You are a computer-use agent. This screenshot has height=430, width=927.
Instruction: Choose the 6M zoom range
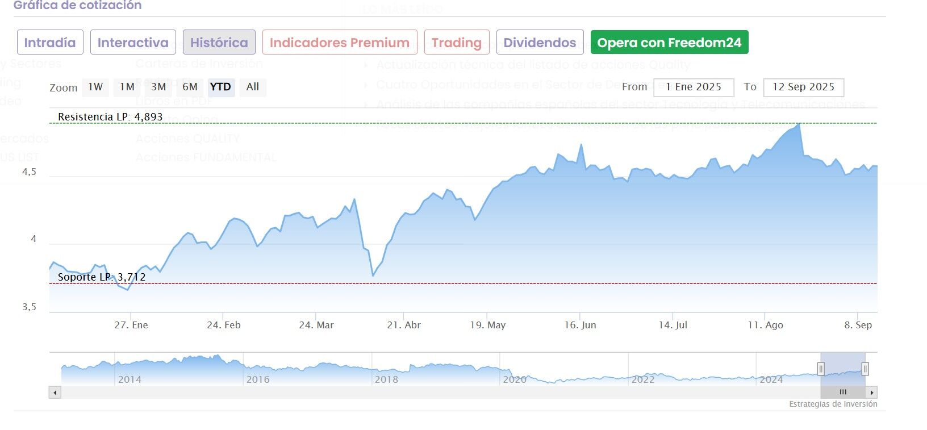[190, 87]
